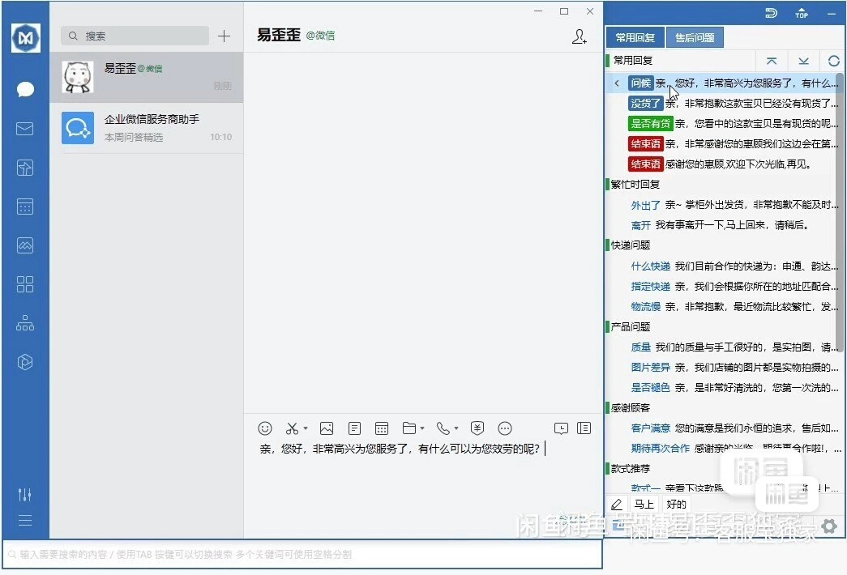Toggle the side panel list icon
This screenshot has height=575, width=847.
tap(584, 428)
